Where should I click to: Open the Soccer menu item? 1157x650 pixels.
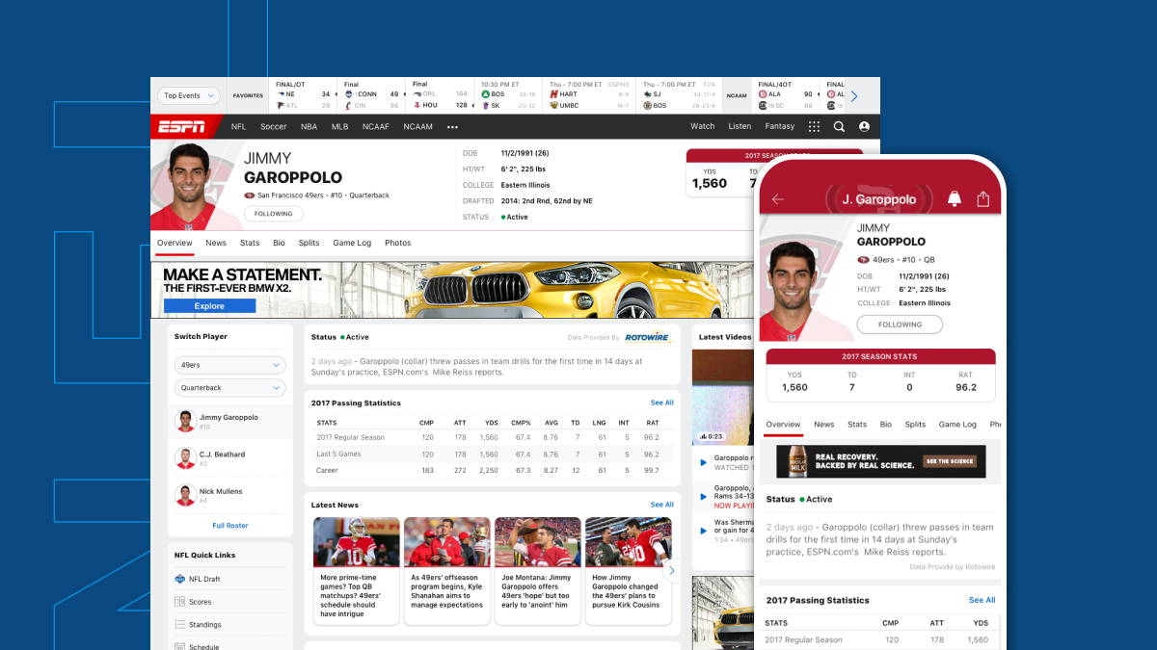pos(273,127)
